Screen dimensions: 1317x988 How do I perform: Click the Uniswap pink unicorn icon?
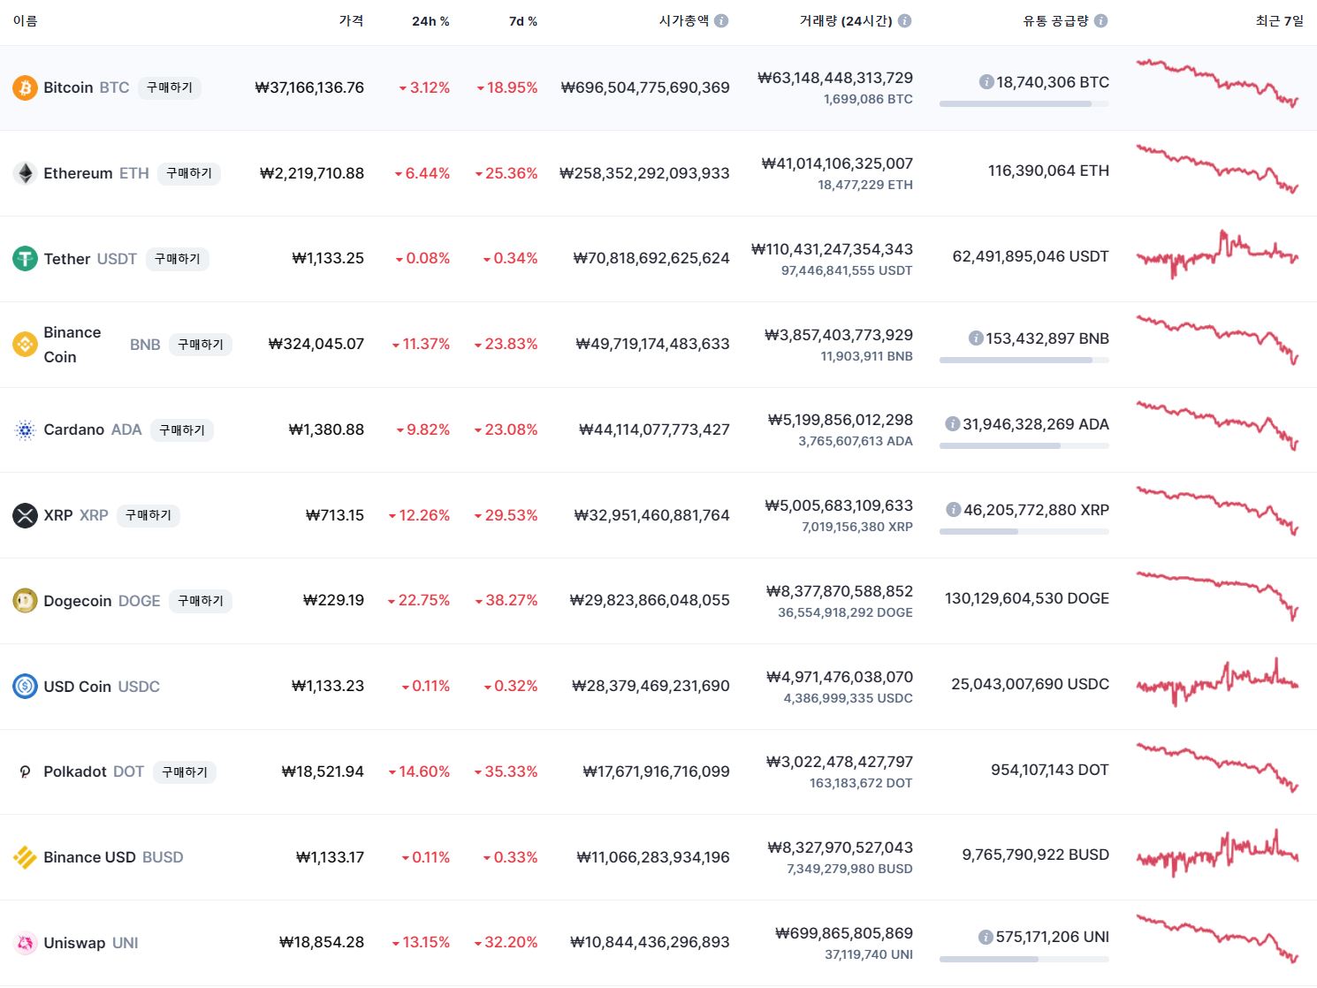pyautogui.click(x=25, y=943)
